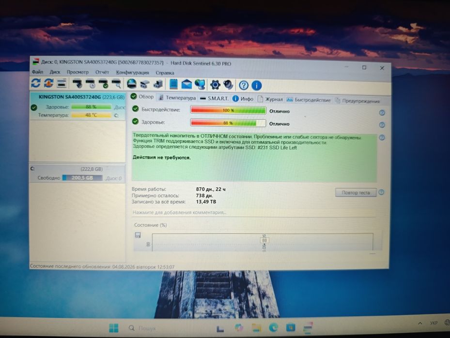450x338 pixels.
Task: Click the 88 % health bar in sidebar
Action: pos(91,106)
